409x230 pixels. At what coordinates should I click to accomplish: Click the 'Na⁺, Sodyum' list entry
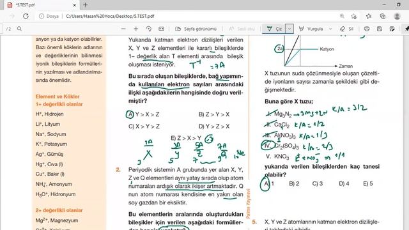click(x=51, y=134)
